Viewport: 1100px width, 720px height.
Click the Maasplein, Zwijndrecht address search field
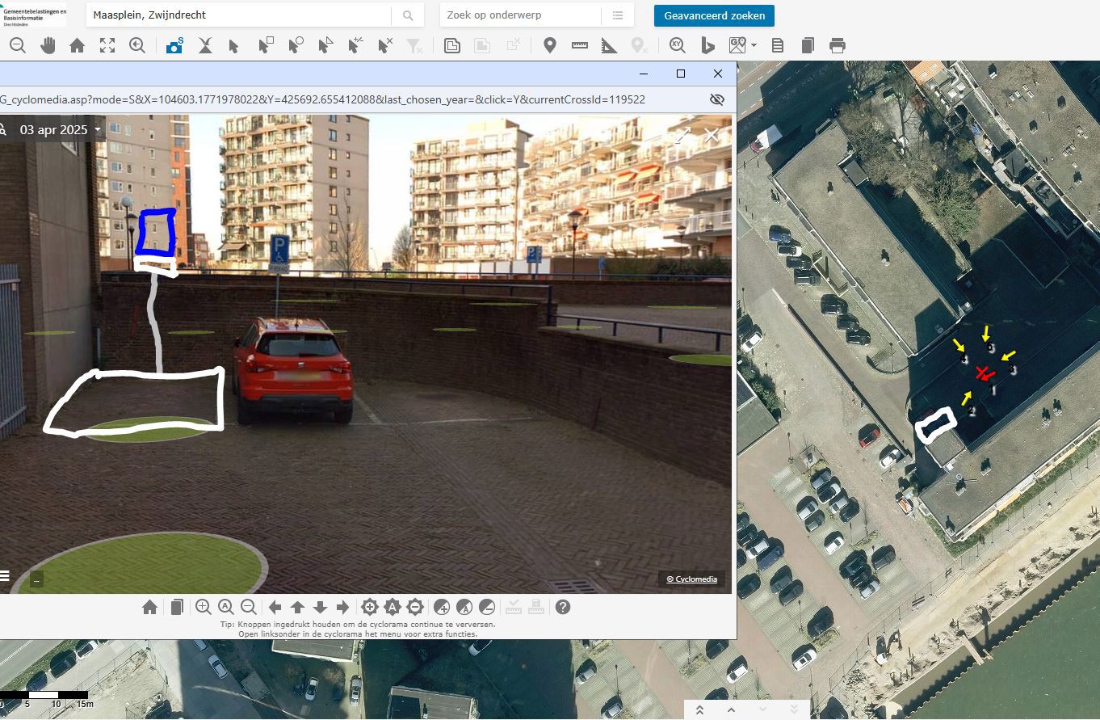pos(240,15)
